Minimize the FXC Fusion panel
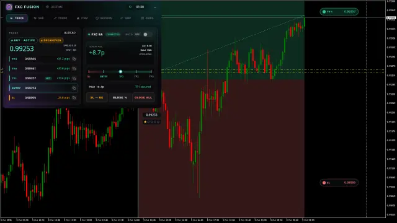This screenshot has height=223, width=397. [155, 7]
